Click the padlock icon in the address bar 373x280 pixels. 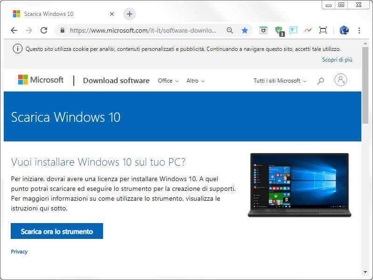pyautogui.click(x=63, y=30)
